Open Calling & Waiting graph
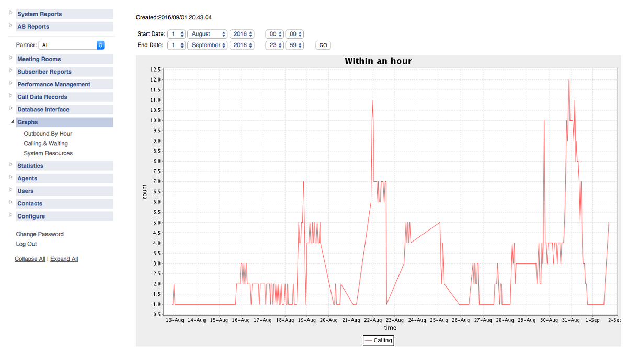 [x=45, y=143]
